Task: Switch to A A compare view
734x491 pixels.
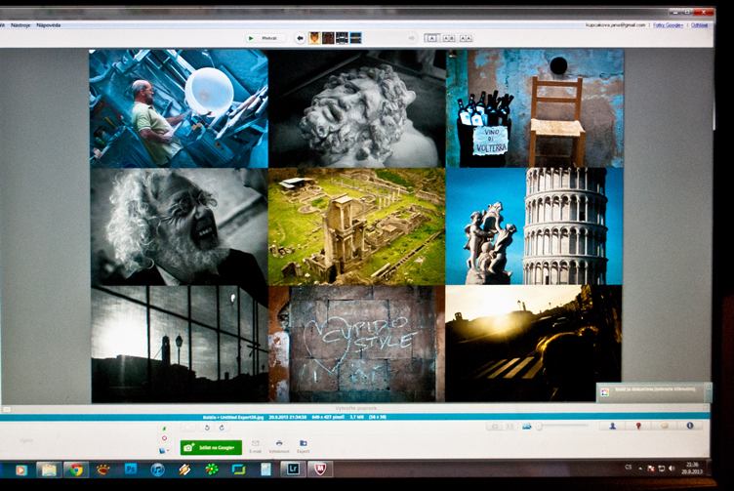Action: (466, 38)
